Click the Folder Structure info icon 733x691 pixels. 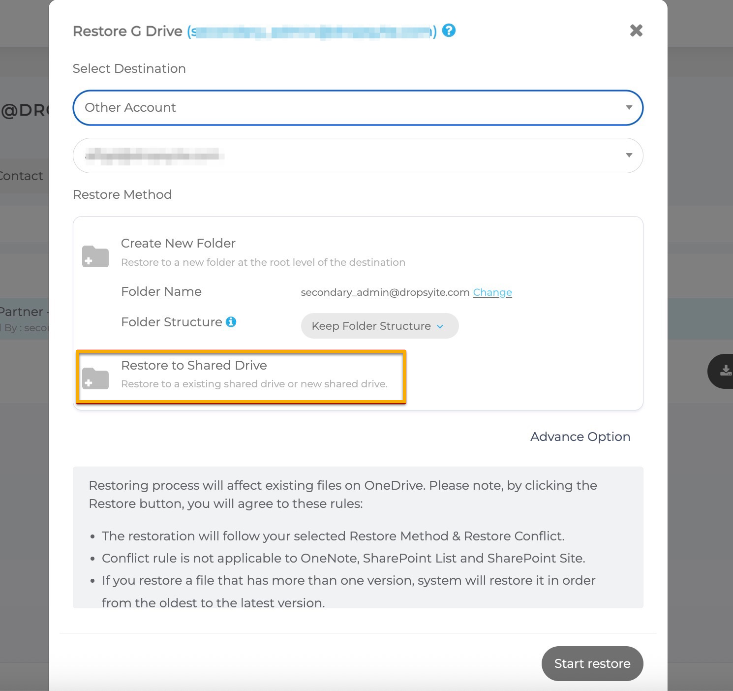click(x=231, y=322)
